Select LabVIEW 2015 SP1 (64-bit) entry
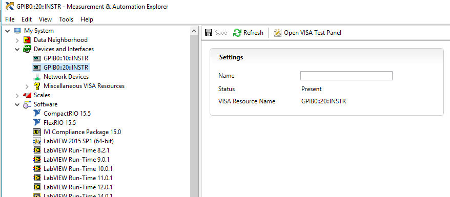This screenshot has width=450, height=197. pos(78,141)
